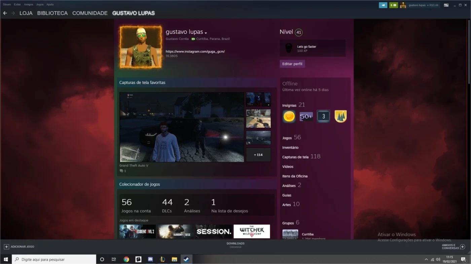The width and height of the screenshot is (471, 264).
Task: Click the gold coin community badge
Action: tap(289, 116)
